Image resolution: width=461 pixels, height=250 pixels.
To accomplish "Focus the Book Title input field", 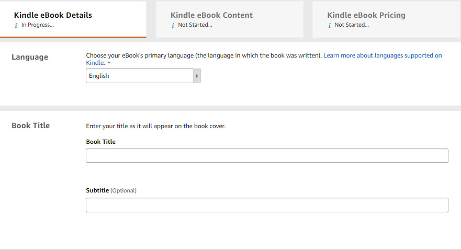I will click(x=267, y=156).
